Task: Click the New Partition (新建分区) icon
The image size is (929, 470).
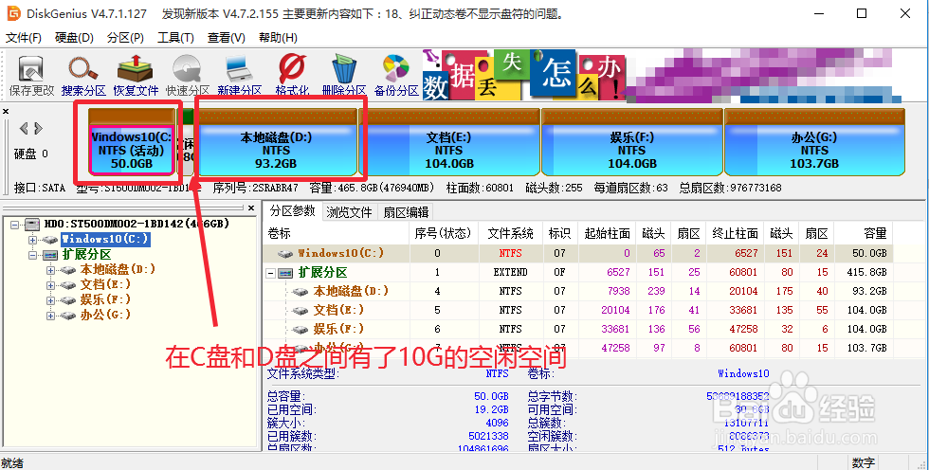Action: pyautogui.click(x=240, y=68)
